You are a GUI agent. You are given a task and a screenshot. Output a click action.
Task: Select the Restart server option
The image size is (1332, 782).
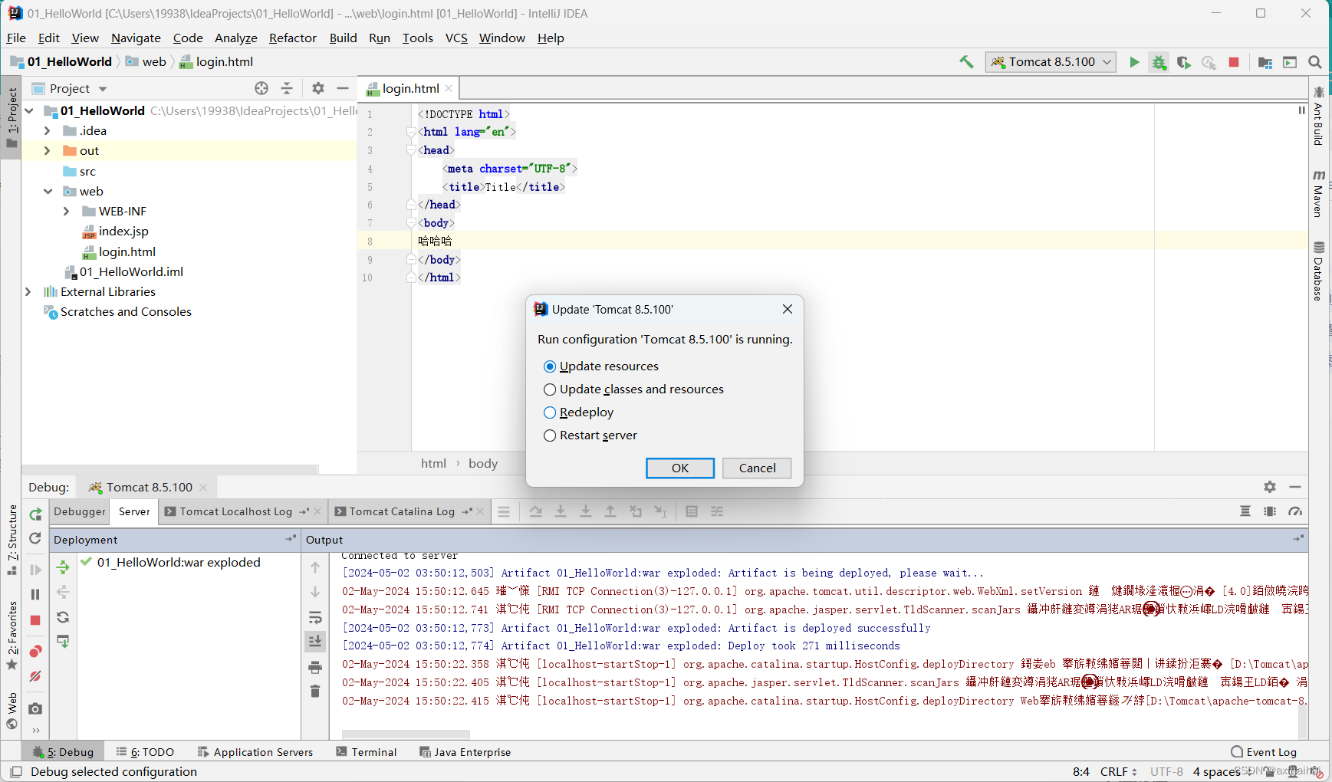[x=590, y=435]
